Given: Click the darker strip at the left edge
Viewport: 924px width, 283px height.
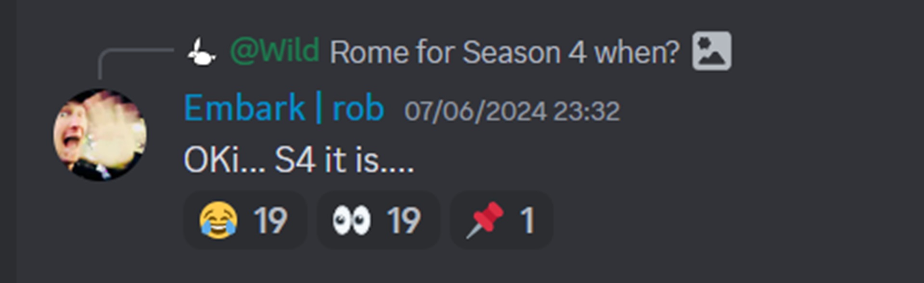Looking at the screenshot, I should [8, 141].
